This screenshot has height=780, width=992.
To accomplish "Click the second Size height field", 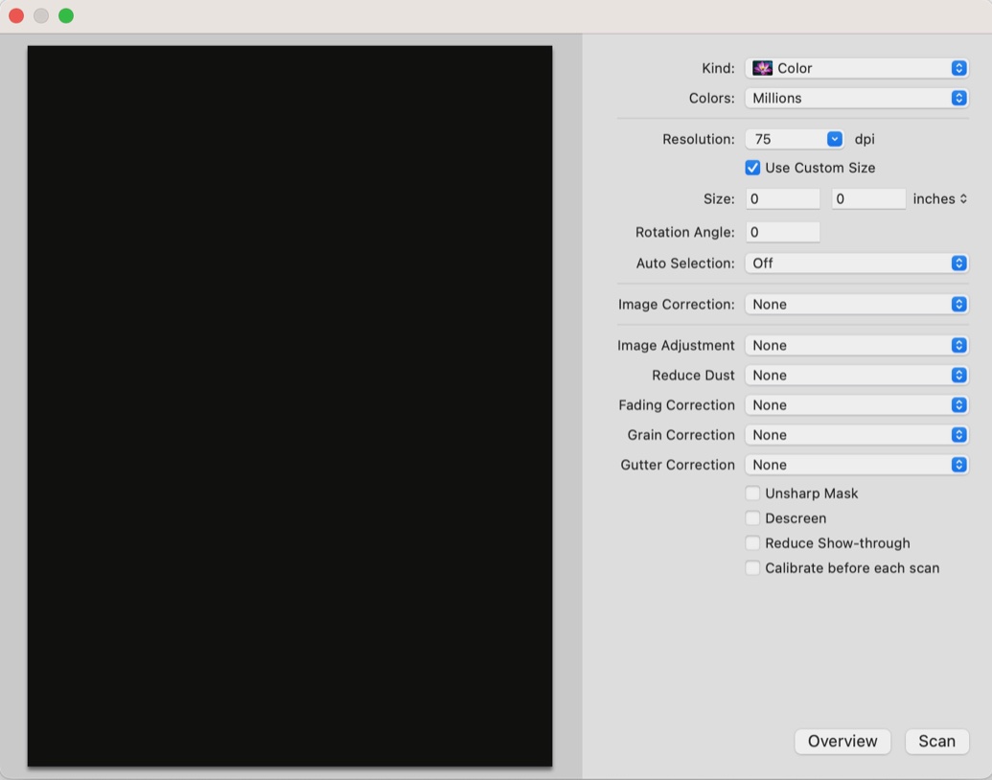I will tap(868, 198).
